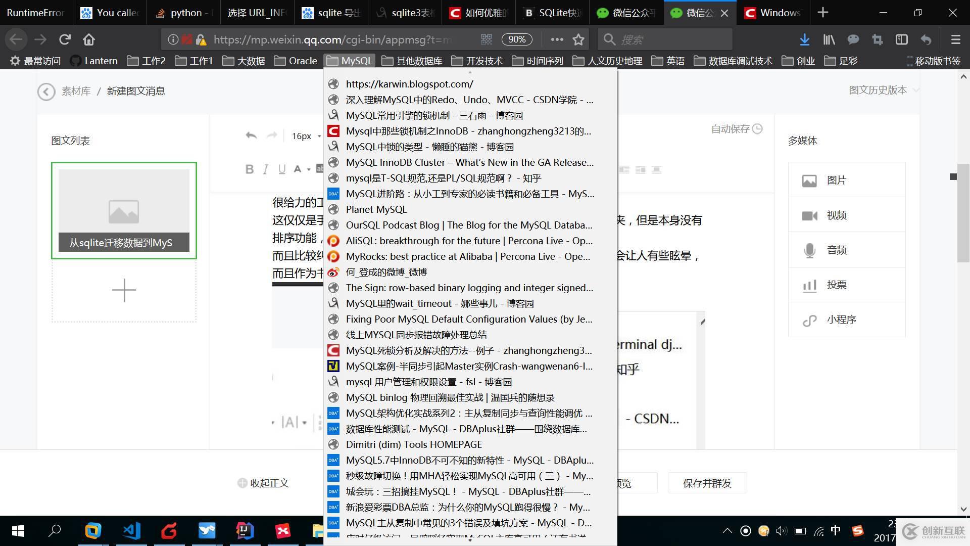970x546 pixels.
Task: Switch to the RuntimeError tab
Action: click(x=35, y=13)
